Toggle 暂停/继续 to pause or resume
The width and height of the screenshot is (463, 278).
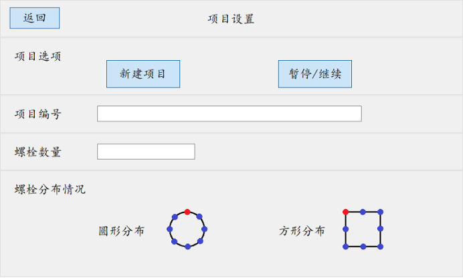315,74
